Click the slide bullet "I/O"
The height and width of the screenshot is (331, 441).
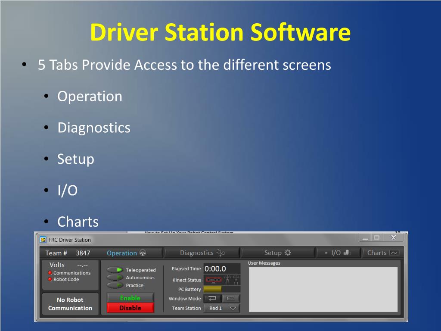coord(68,190)
